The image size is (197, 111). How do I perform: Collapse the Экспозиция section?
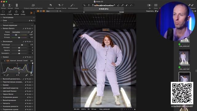1,42
